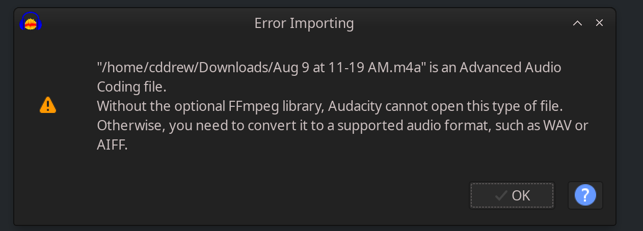This screenshot has width=643, height=231.
Task: Click the file path "/home/cddrew/Downloads/Aug 9 at 11-19 AM.m4a"
Action: [x=261, y=68]
